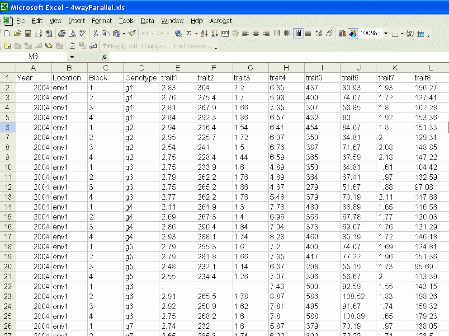
Task: Toggle center alignment in the toolbar
Action: 256,33
